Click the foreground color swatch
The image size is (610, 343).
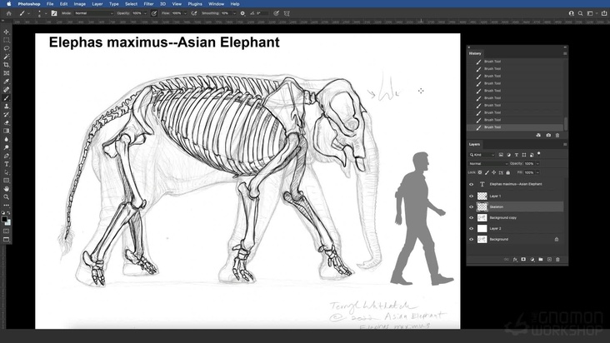pos(4,219)
